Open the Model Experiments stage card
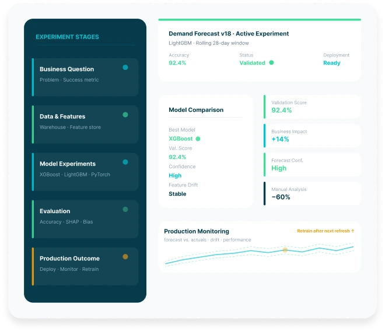The image size is (385, 332). coord(85,172)
